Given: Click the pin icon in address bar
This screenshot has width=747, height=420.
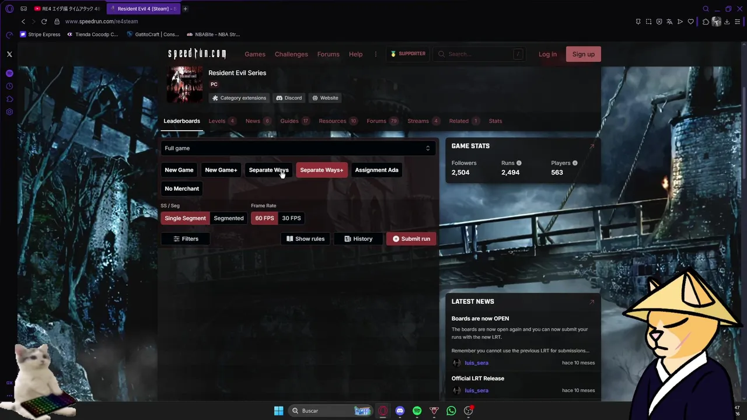Looking at the screenshot, I should click(x=638, y=22).
